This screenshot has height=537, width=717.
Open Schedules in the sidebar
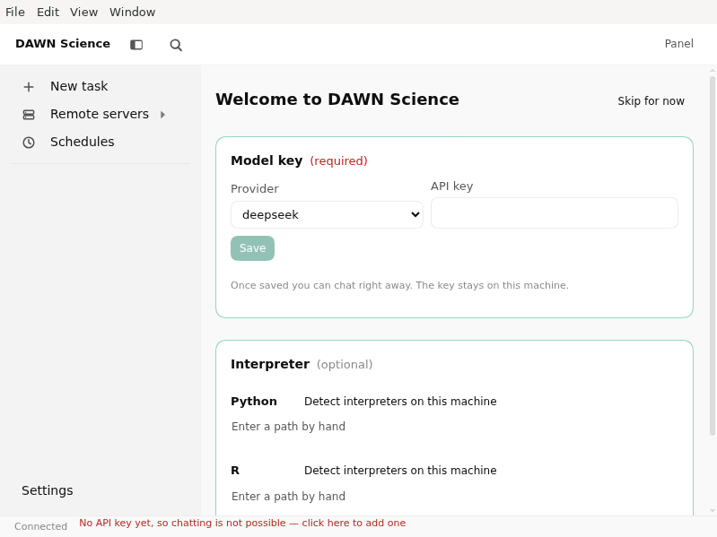pos(83,142)
